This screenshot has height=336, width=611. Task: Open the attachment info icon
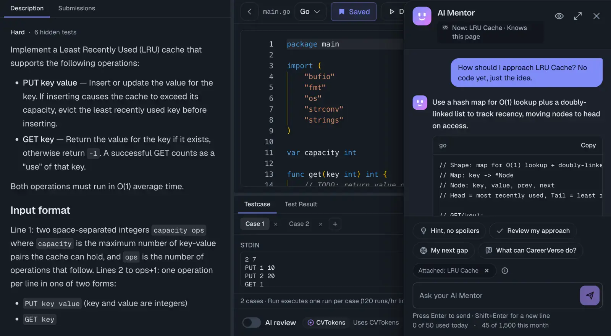click(x=505, y=270)
